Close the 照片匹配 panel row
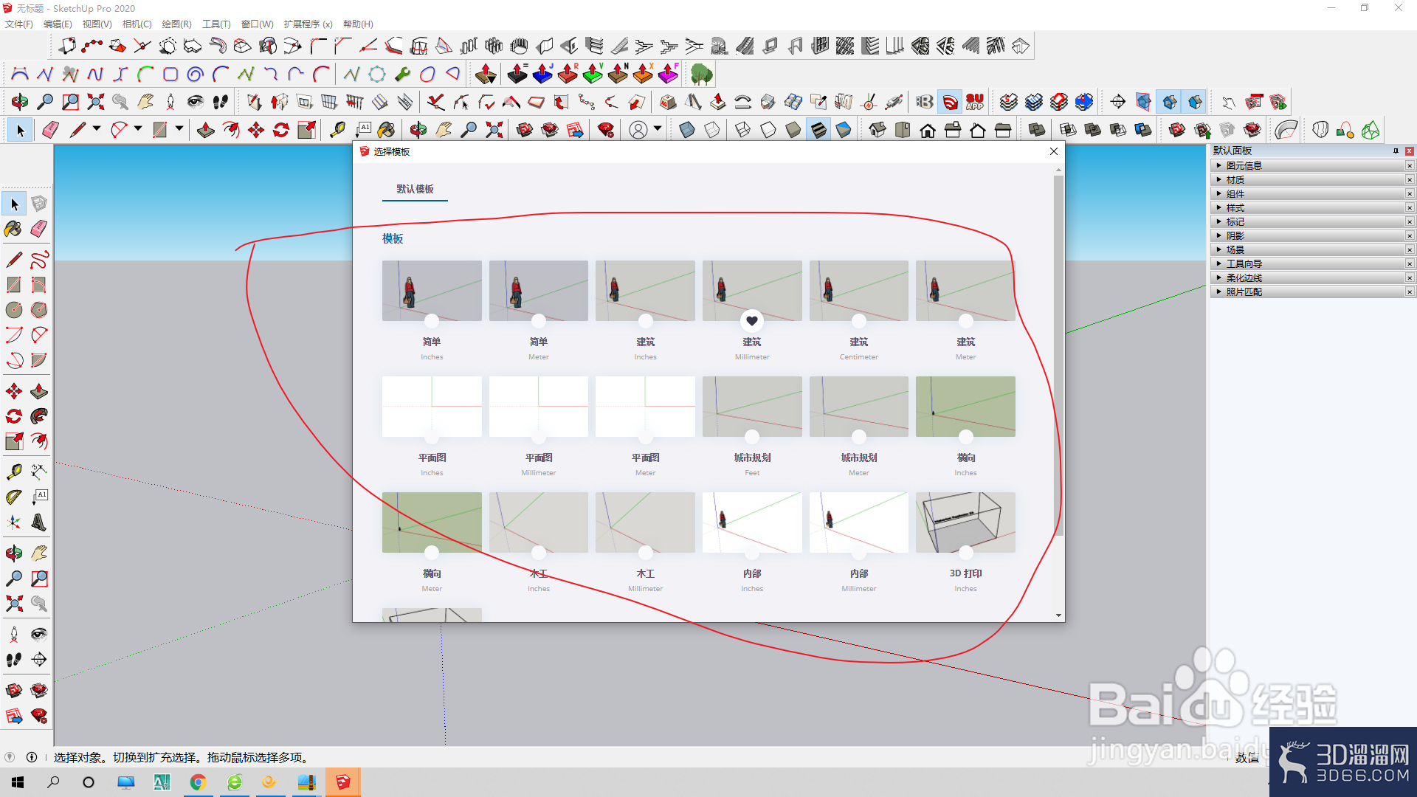 click(1410, 292)
